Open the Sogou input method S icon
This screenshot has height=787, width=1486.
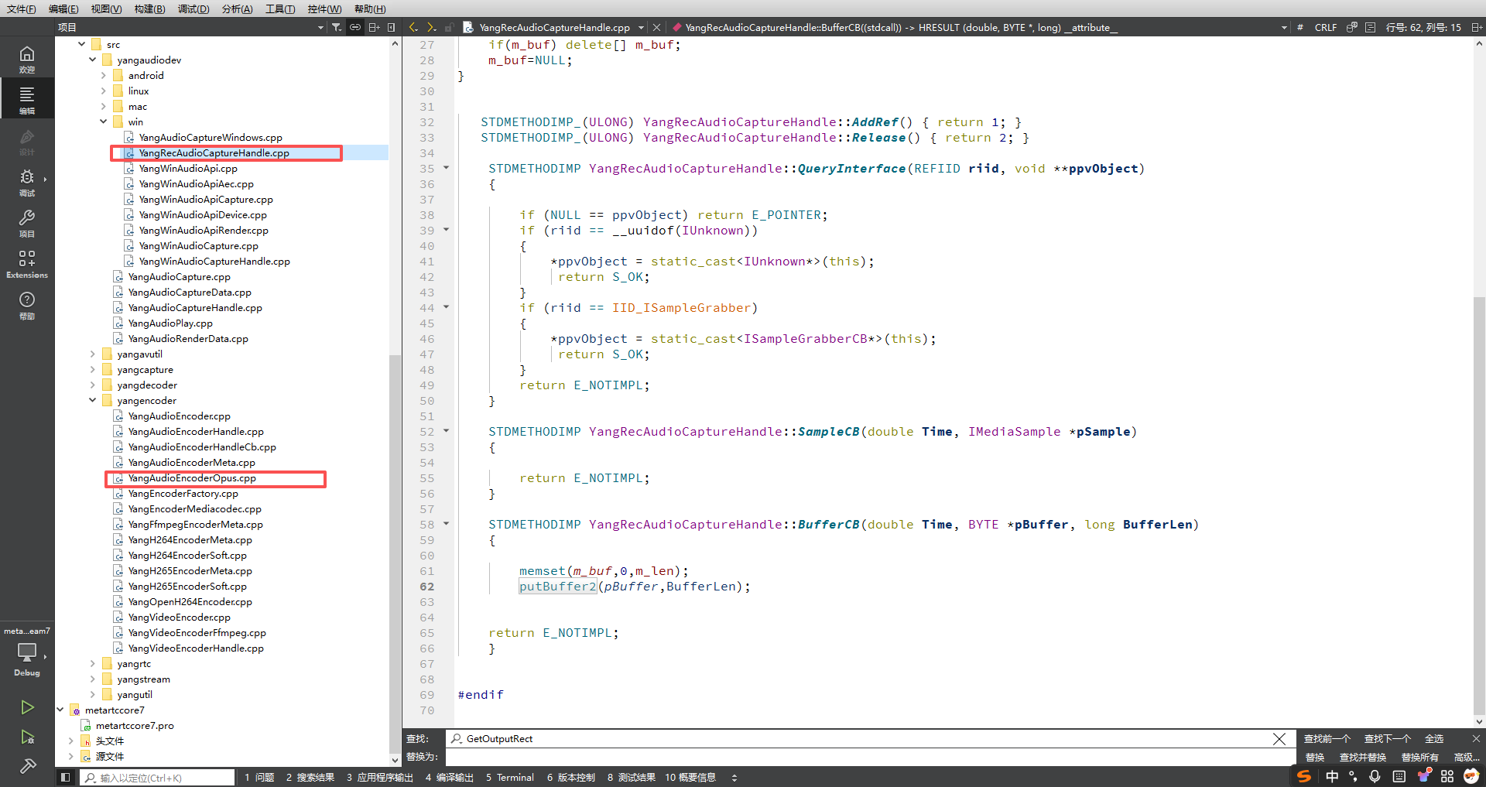(x=1304, y=775)
